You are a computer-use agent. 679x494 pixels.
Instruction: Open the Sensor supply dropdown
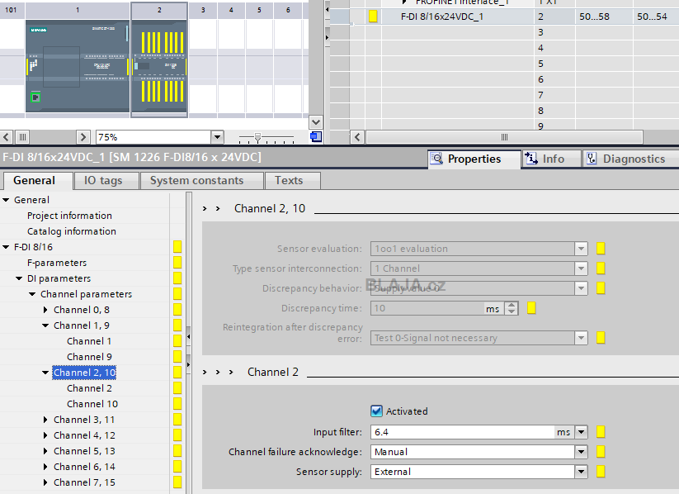pos(581,472)
